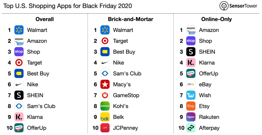Click the Best Buy icon in Brick-and-Mortar list
Viewport: 262px width, 135px height.
click(105, 52)
